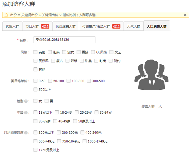
Task: Click help icon next to 月均消费额度
Action: 26,133
